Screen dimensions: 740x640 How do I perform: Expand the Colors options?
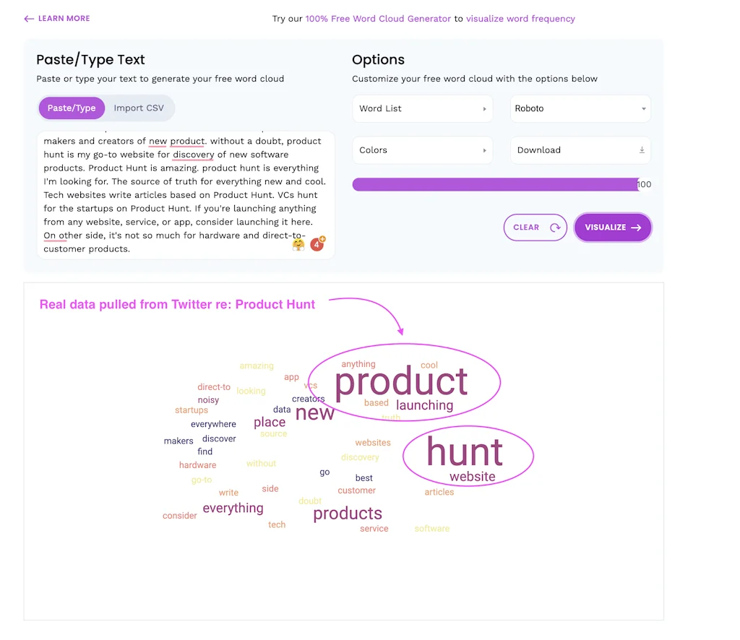(423, 150)
